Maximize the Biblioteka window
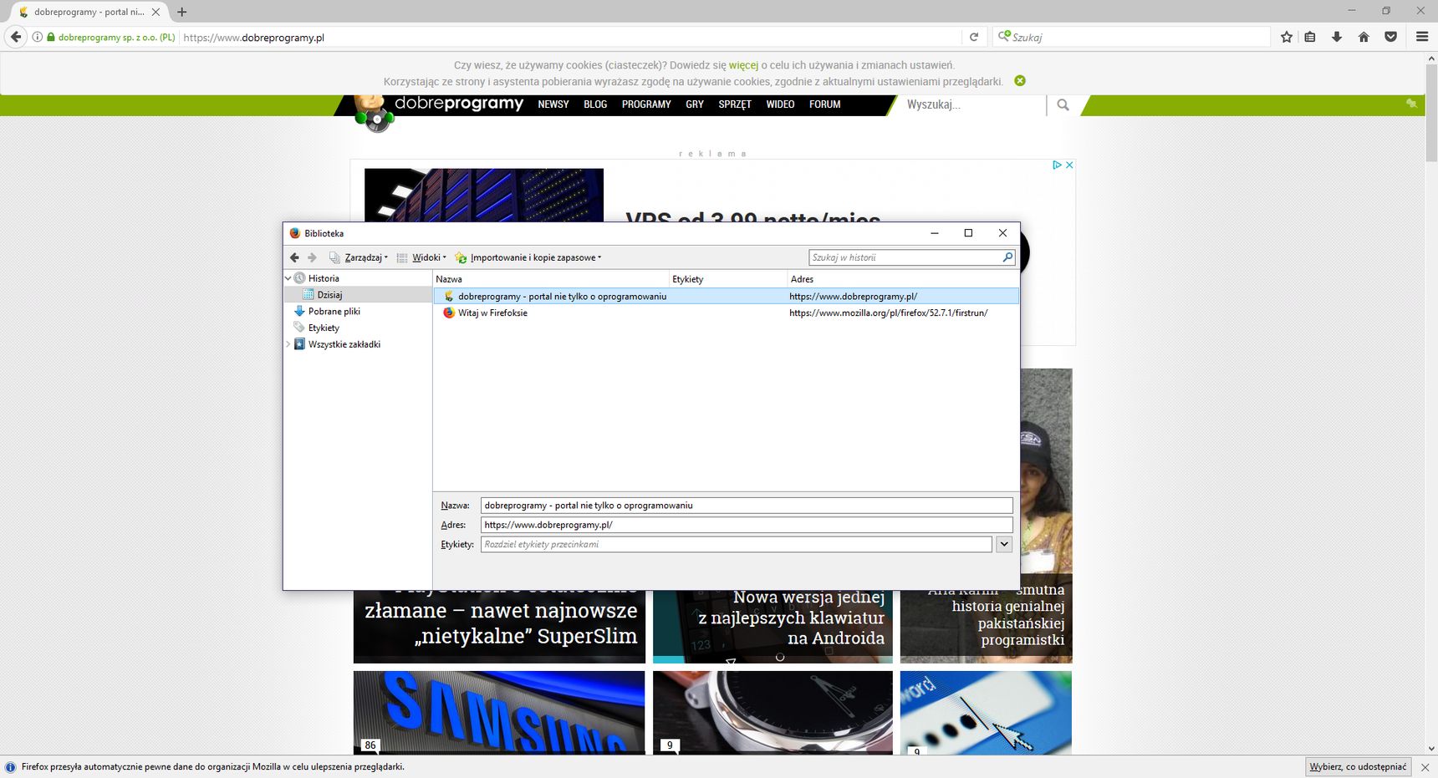Image resolution: width=1438 pixels, height=778 pixels. point(968,233)
